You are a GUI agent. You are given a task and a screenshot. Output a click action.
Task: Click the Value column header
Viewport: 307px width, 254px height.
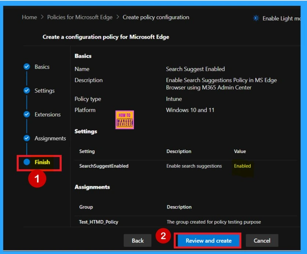click(x=240, y=151)
